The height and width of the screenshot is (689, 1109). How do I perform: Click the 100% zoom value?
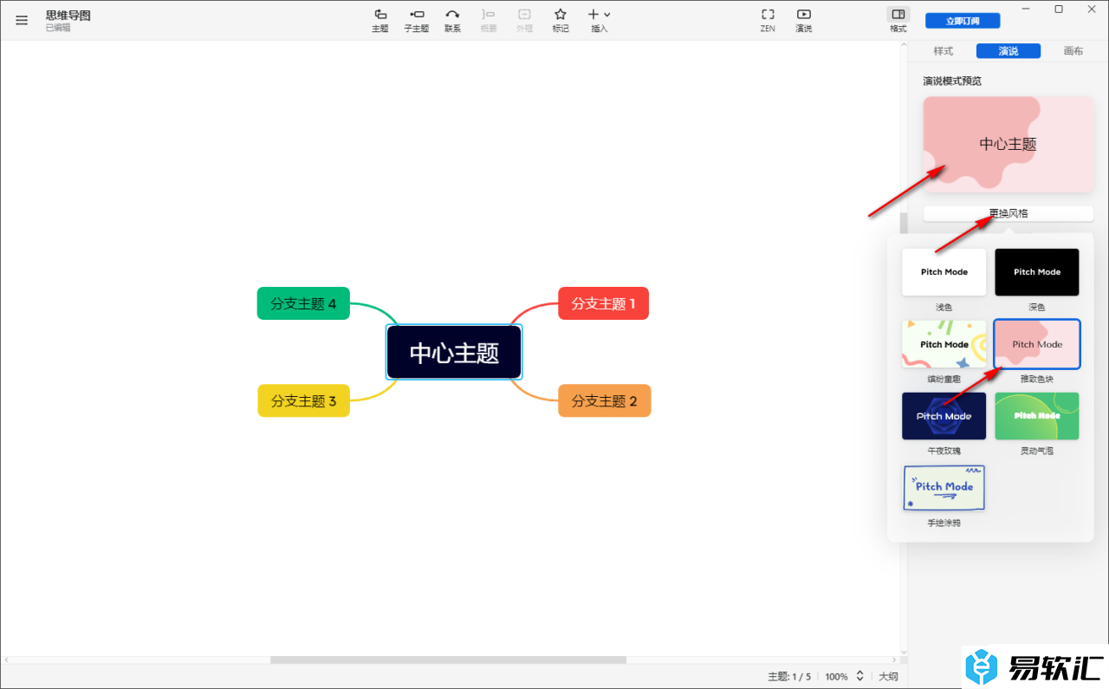pyautogui.click(x=836, y=677)
